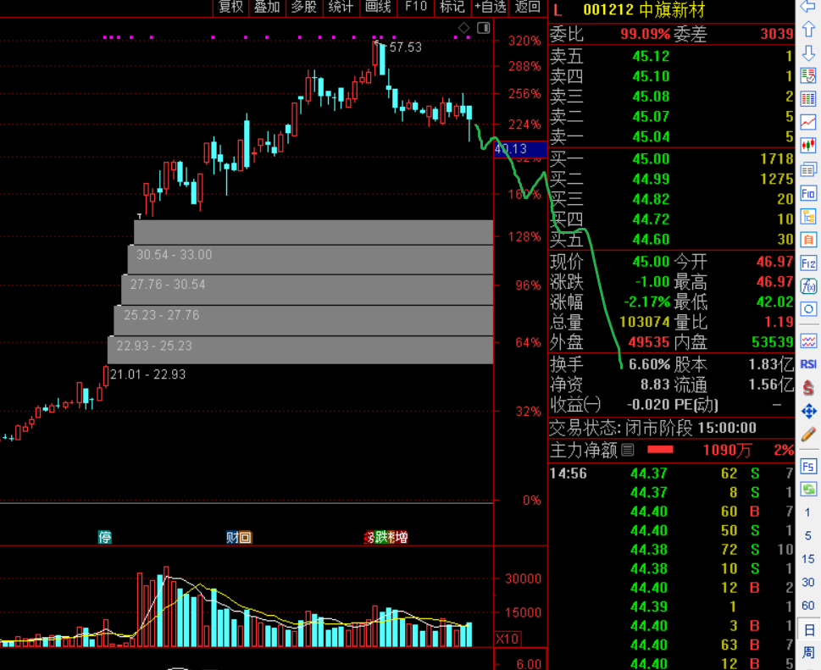The height and width of the screenshot is (670, 821).
Task: Open the 多股 multi-stock menu
Action: pos(304,7)
